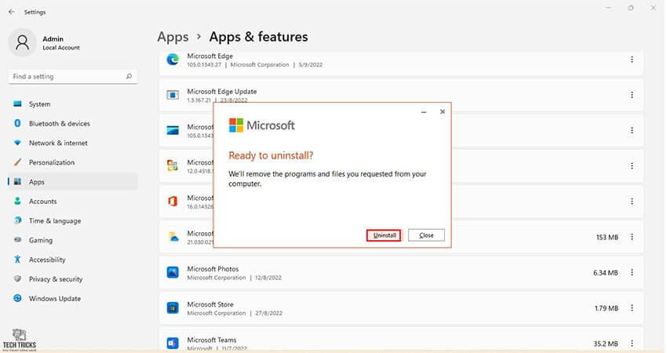Click the Microsoft Edge Update app icon
Viewport: 667px width, 353px height.
tap(173, 95)
